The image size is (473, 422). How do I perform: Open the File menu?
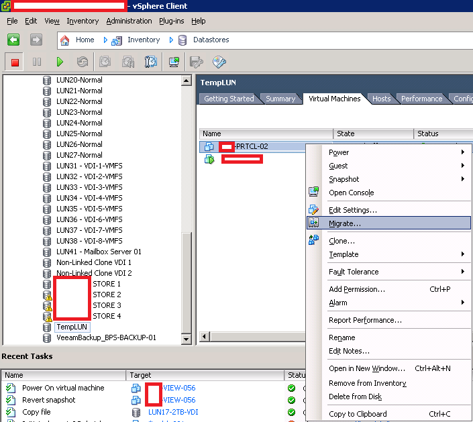click(x=12, y=21)
